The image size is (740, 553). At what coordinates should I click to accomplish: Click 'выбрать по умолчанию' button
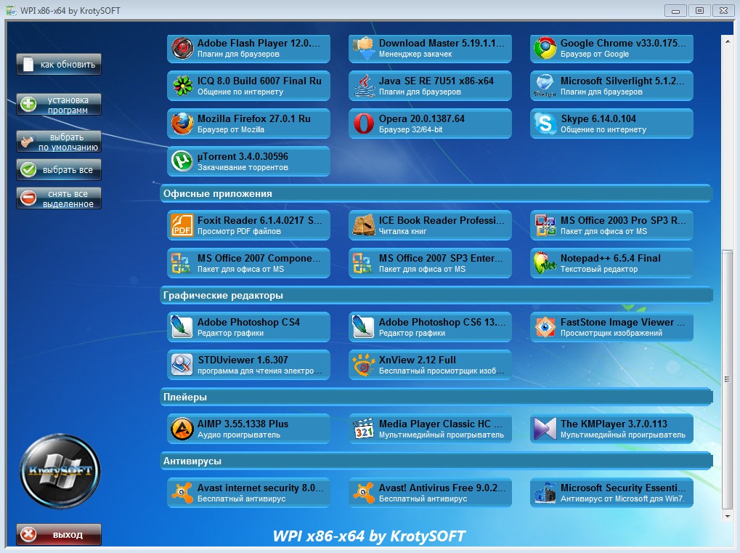[x=59, y=142]
